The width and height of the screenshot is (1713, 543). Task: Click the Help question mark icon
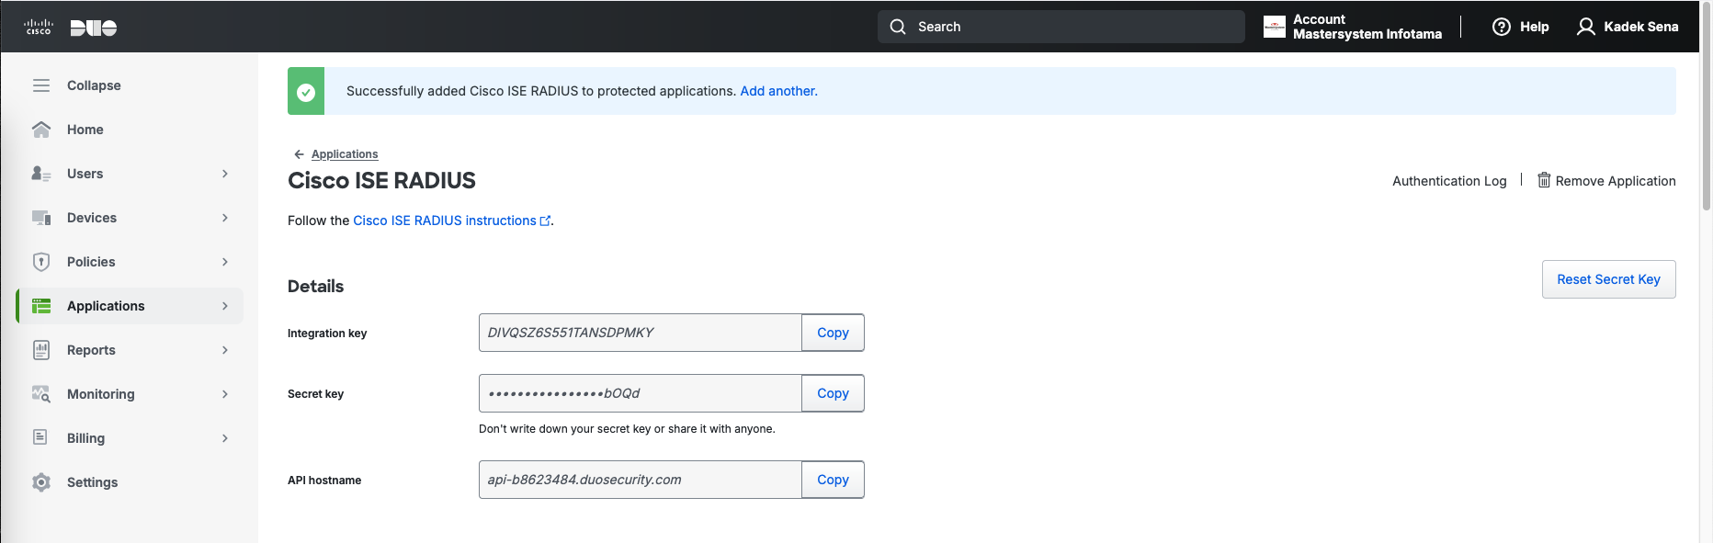(x=1501, y=27)
